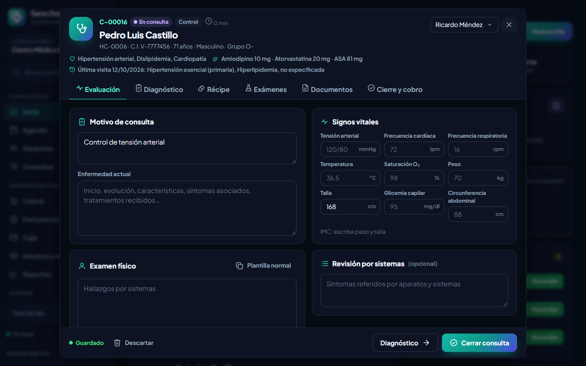This screenshot has height=366, width=586.
Task: Apply the Plantilla normal template
Action: click(x=264, y=266)
